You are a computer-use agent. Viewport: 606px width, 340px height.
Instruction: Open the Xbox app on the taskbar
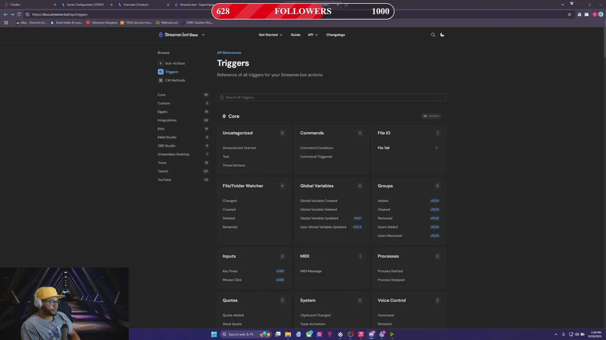click(309, 334)
